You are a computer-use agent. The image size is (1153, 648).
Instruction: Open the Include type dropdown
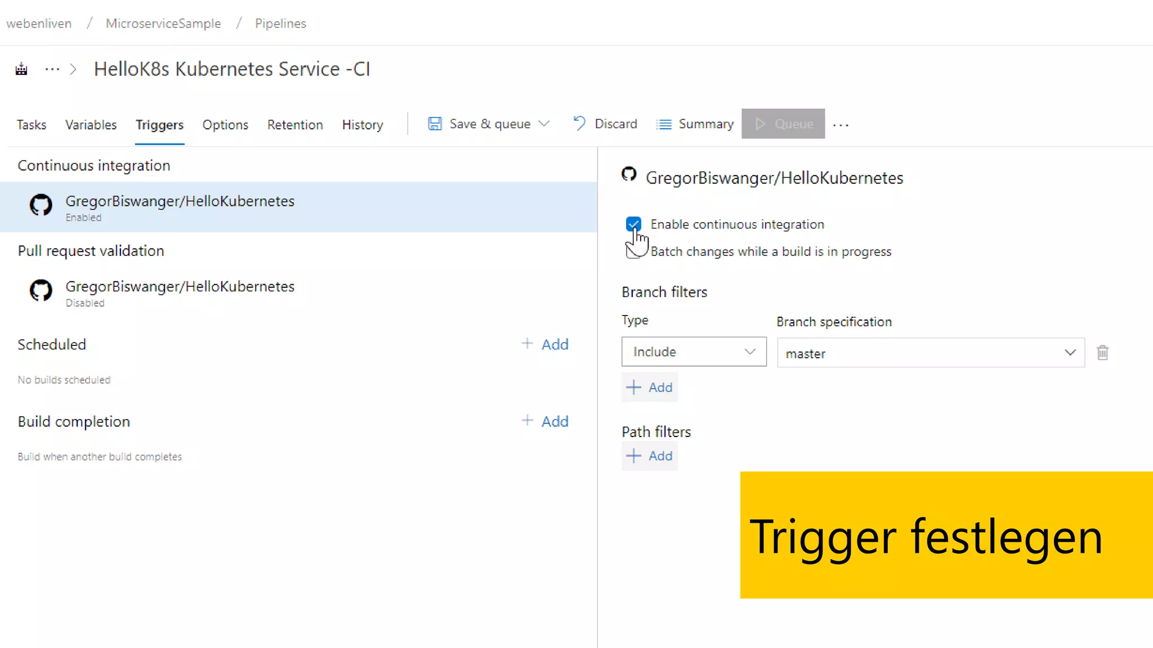[694, 352]
